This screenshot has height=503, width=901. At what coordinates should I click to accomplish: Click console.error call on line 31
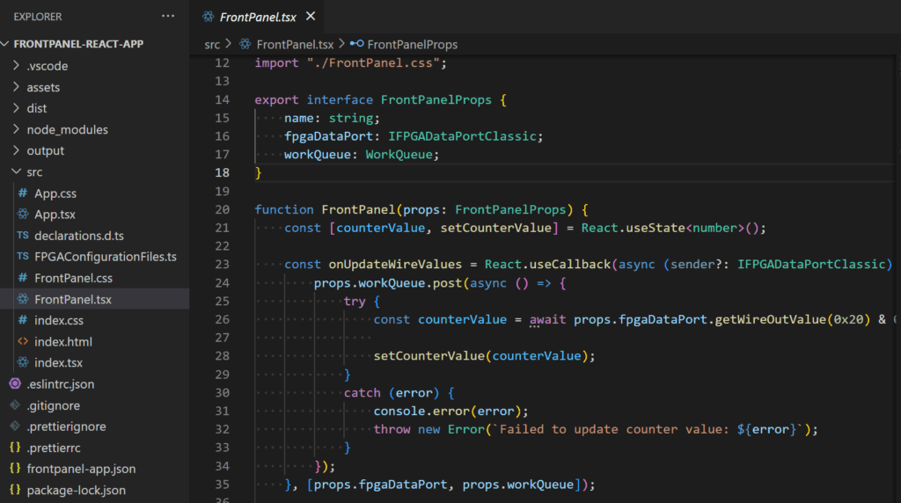(x=421, y=412)
